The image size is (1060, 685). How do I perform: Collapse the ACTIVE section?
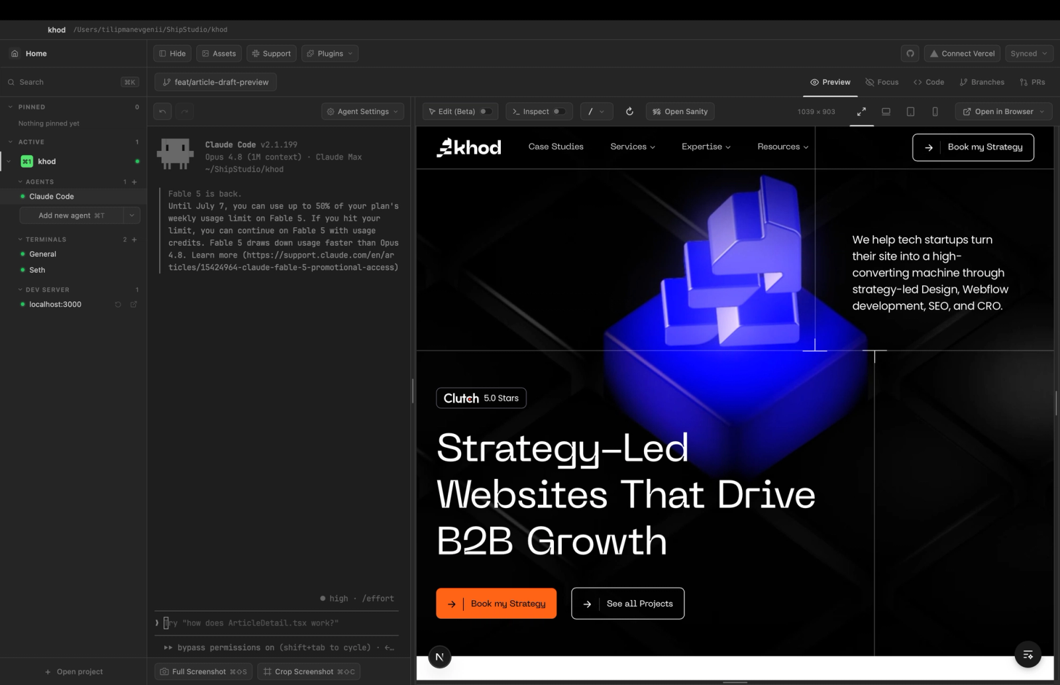tap(11, 142)
